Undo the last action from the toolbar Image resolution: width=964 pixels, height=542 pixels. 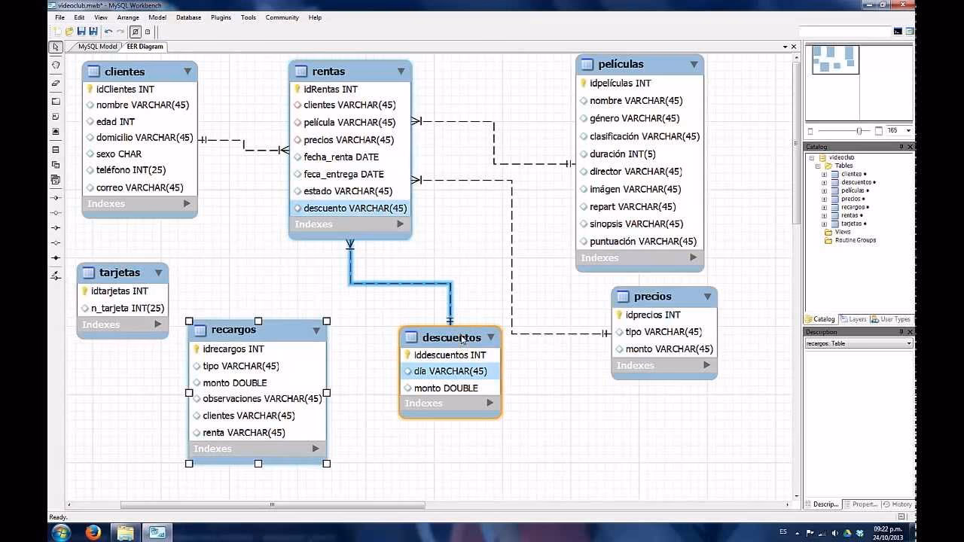click(108, 32)
